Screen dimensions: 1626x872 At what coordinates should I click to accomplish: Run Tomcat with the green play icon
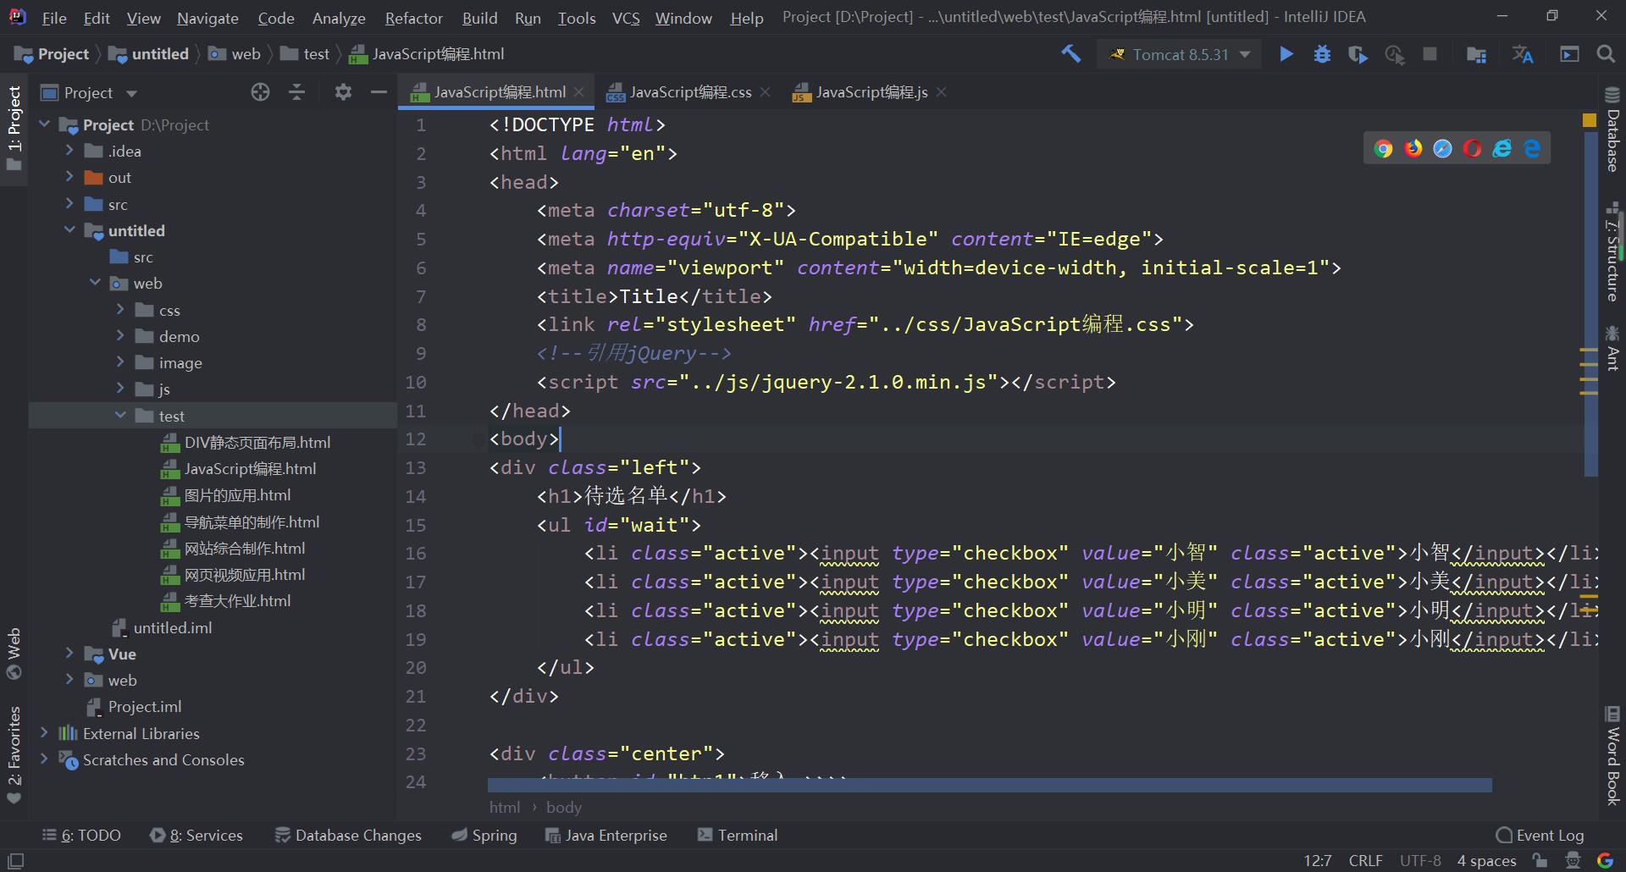[1286, 54]
